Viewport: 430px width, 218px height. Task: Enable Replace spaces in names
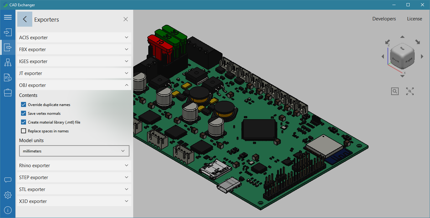[24, 131]
